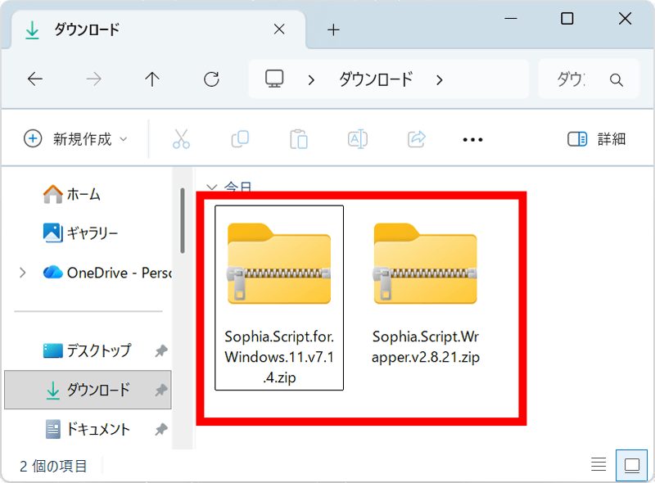This screenshot has width=655, height=483.
Task: Click the Copy icon in toolbar
Action: point(240,139)
